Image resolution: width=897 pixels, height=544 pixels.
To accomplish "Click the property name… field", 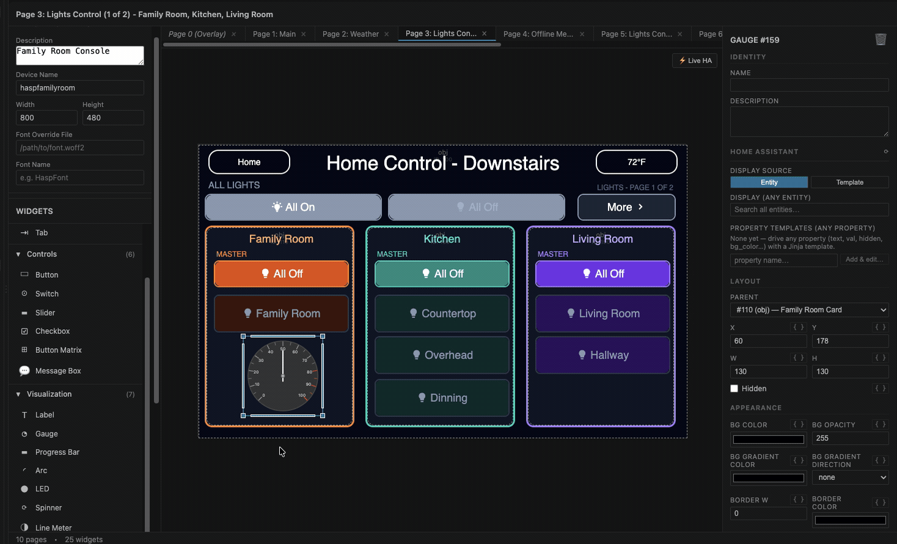I will pyautogui.click(x=784, y=260).
